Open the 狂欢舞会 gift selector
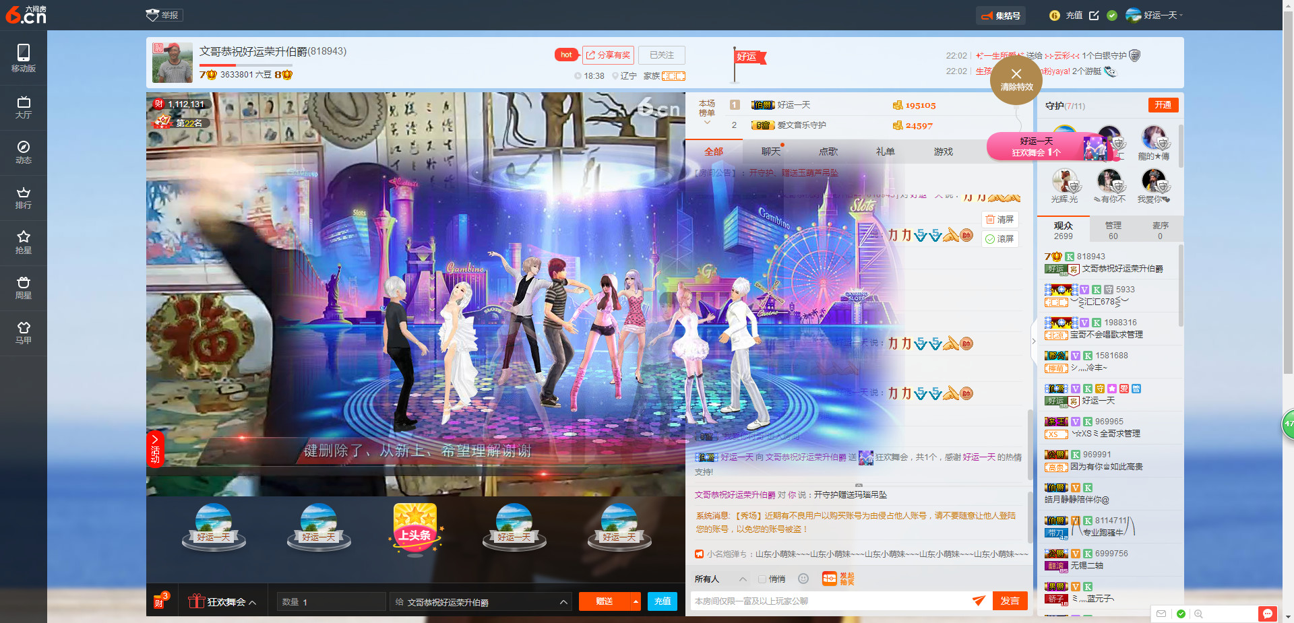The width and height of the screenshot is (1294, 623). tap(222, 602)
